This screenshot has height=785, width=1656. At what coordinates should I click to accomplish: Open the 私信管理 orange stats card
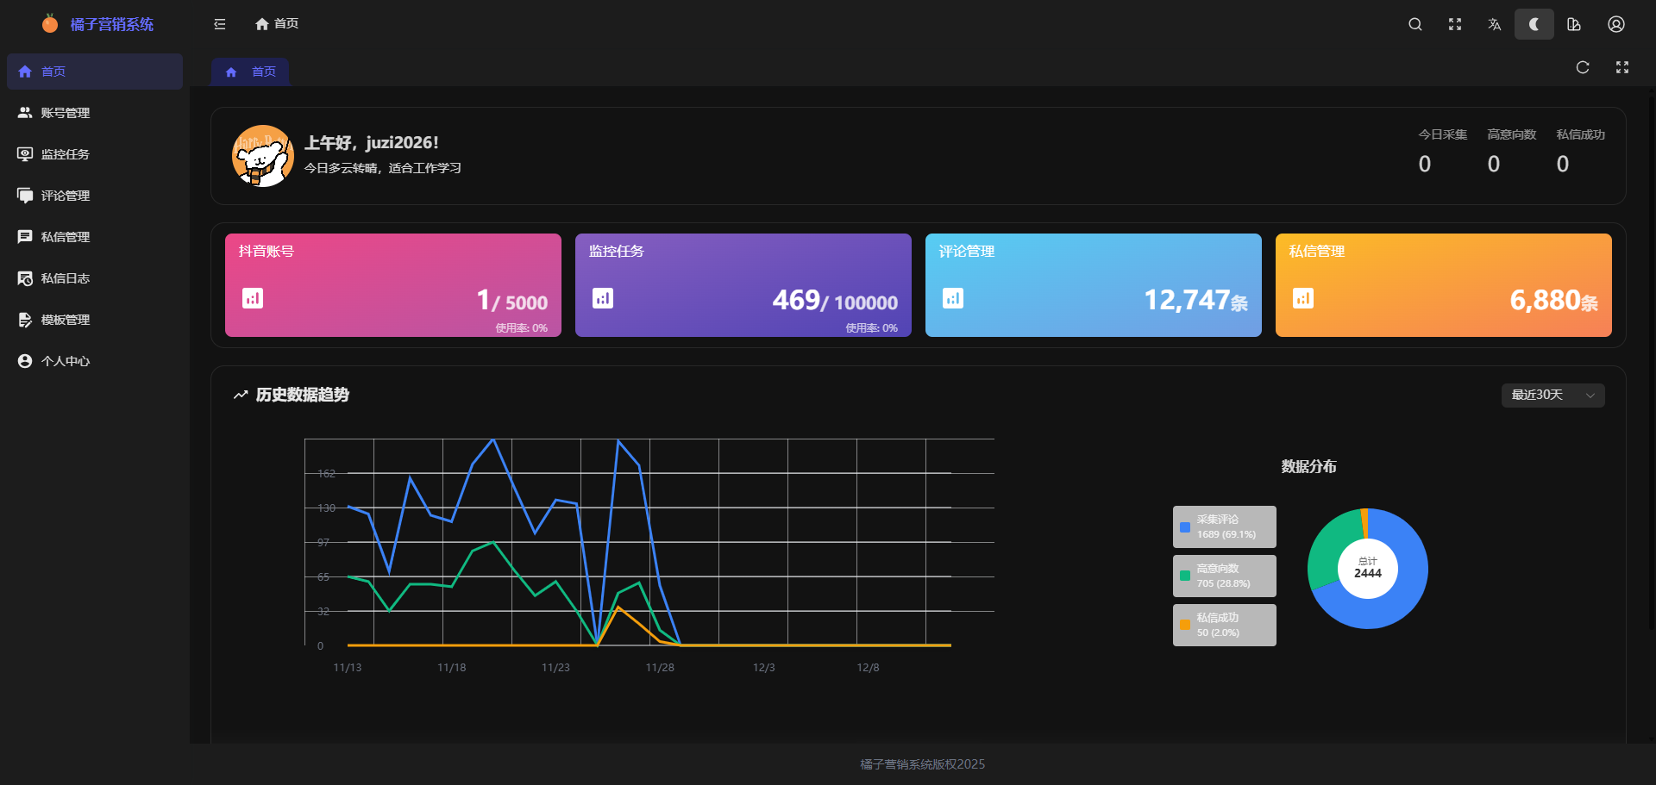(1443, 285)
